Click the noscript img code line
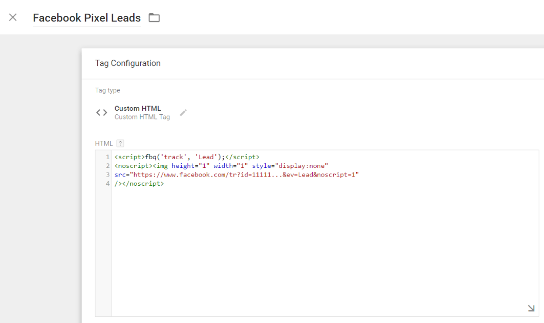544x323 pixels. tap(221, 166)
